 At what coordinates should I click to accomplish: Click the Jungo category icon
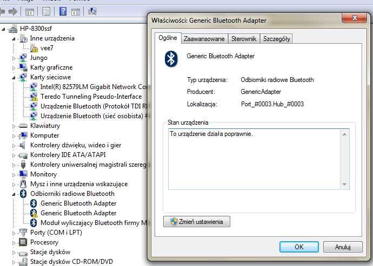tap(23, 58)
